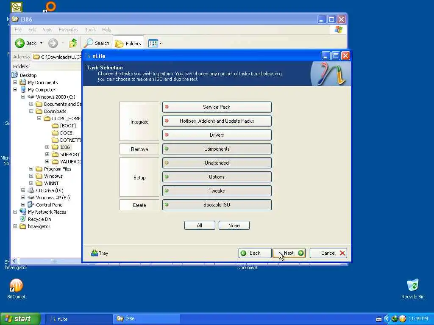Expand the Program Files folder node
Viewport: 434px width, 325px height.
(x=31, y=168)
